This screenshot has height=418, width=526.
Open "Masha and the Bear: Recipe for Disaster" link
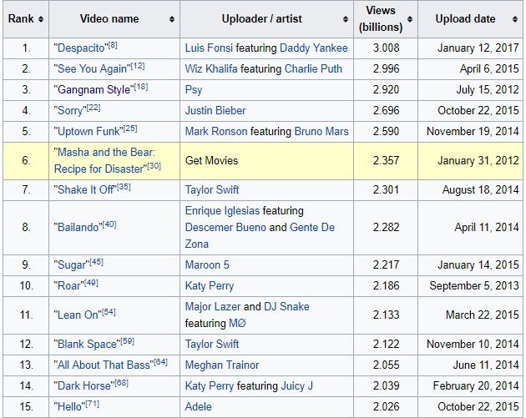(104, 160)
